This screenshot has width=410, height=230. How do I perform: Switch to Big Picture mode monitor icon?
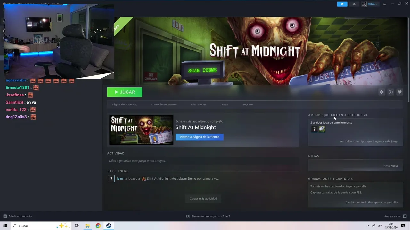coord(385,4)
